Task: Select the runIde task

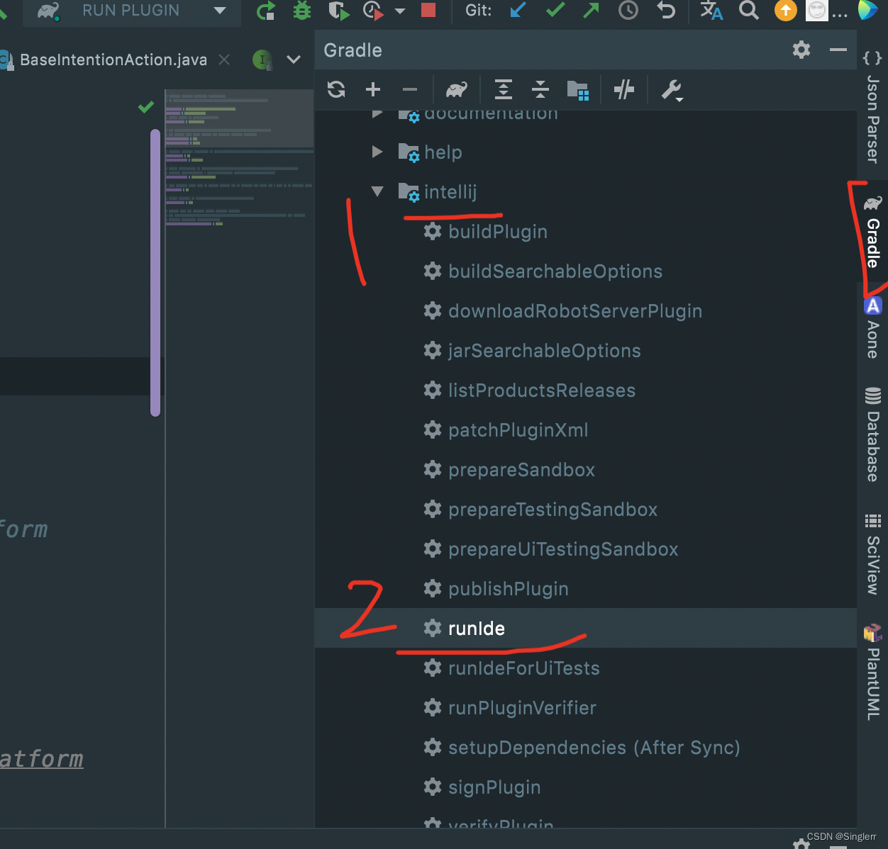Action: pyautogui.click(x=585, y=628)
